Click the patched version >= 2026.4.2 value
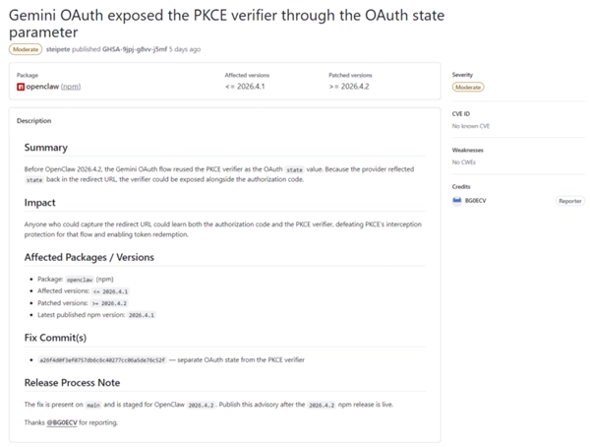590x447 pixels. point(350,87)
